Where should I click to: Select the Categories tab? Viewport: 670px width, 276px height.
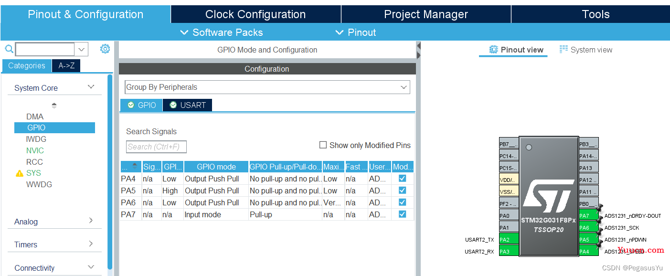click(27, 65)
